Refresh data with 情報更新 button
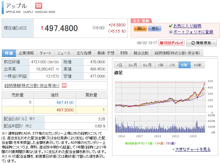The width and height of the screenshot is (221, 163). point(202,43)
